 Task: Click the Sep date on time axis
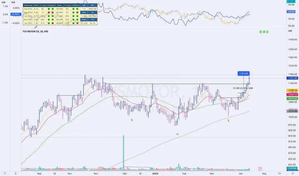tap(39, 173)
